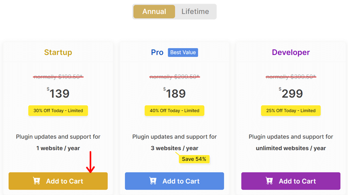The width and height of the screenshot is (348, 195).
Task: Select the Annual billing toggle
Action: [154, 11]
